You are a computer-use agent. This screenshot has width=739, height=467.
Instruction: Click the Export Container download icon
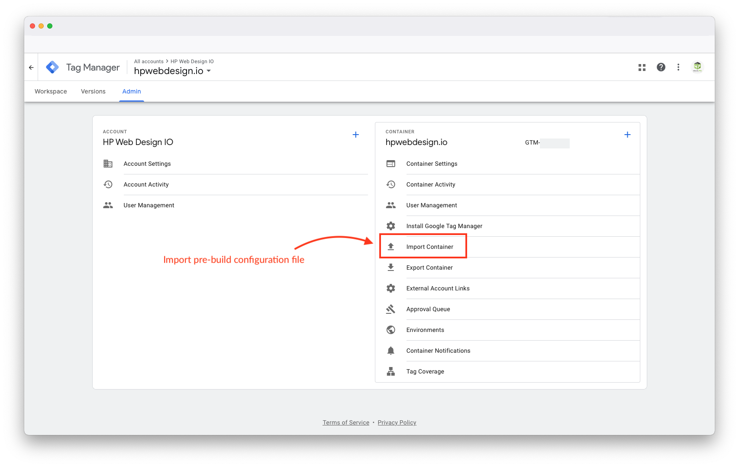(x=390, y=267)
